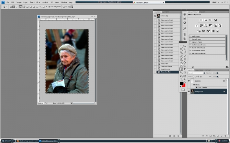The height and width of the screenshot is (143, 230).
Task: Add a Black & White adjustment
Action: pyautogui.click(x=210, y=26)
